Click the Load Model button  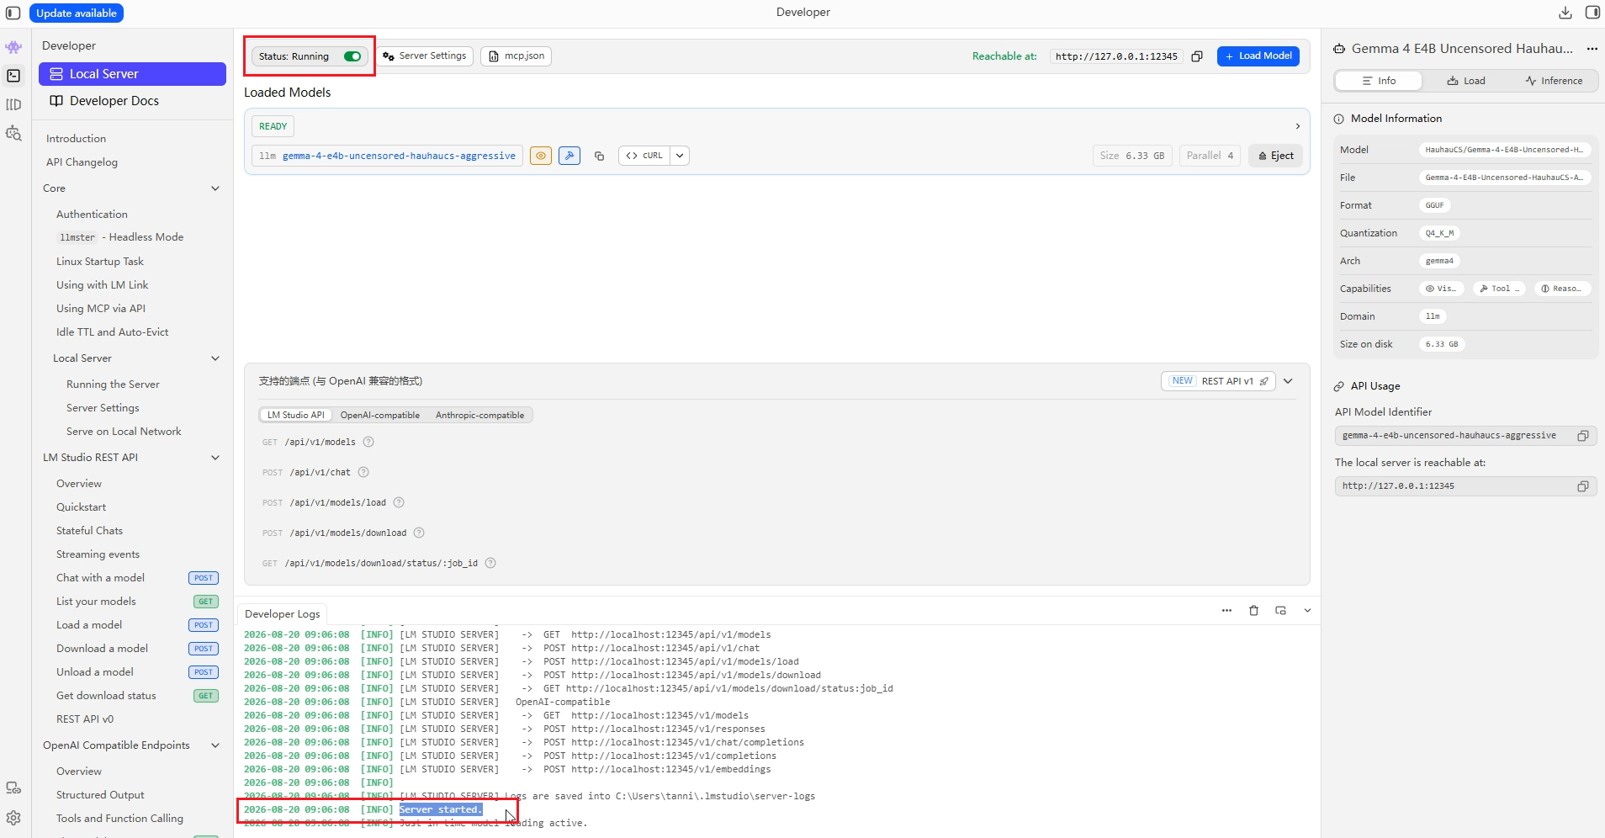[1258, 56]
